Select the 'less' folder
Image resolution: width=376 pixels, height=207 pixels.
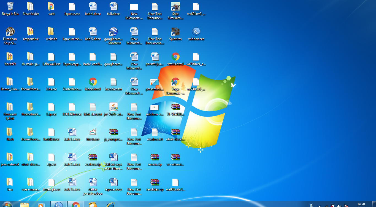point(10,182)
